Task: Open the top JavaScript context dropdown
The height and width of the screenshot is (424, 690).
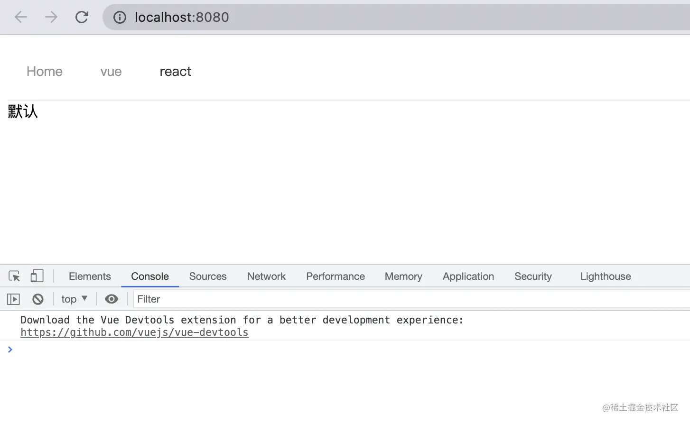Action: coord(75,299)
